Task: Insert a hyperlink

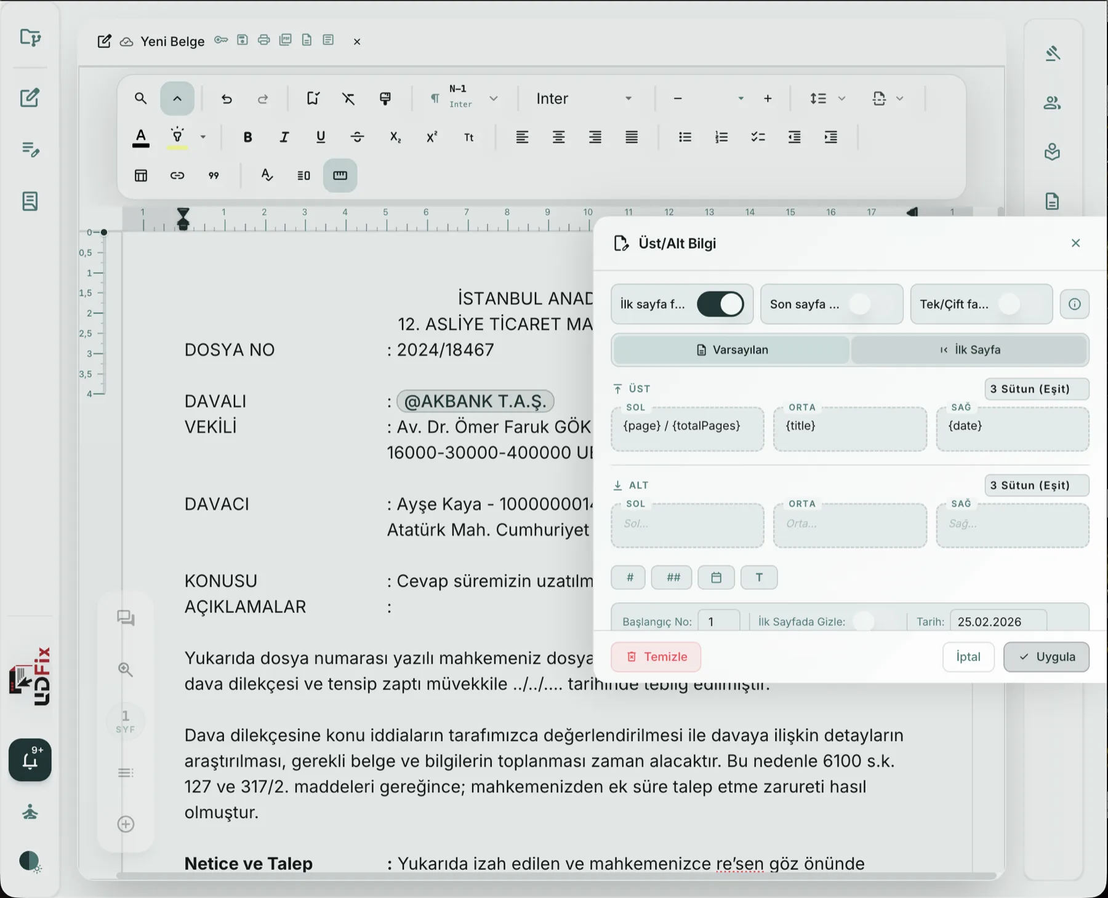Action: tap(177, 175)
